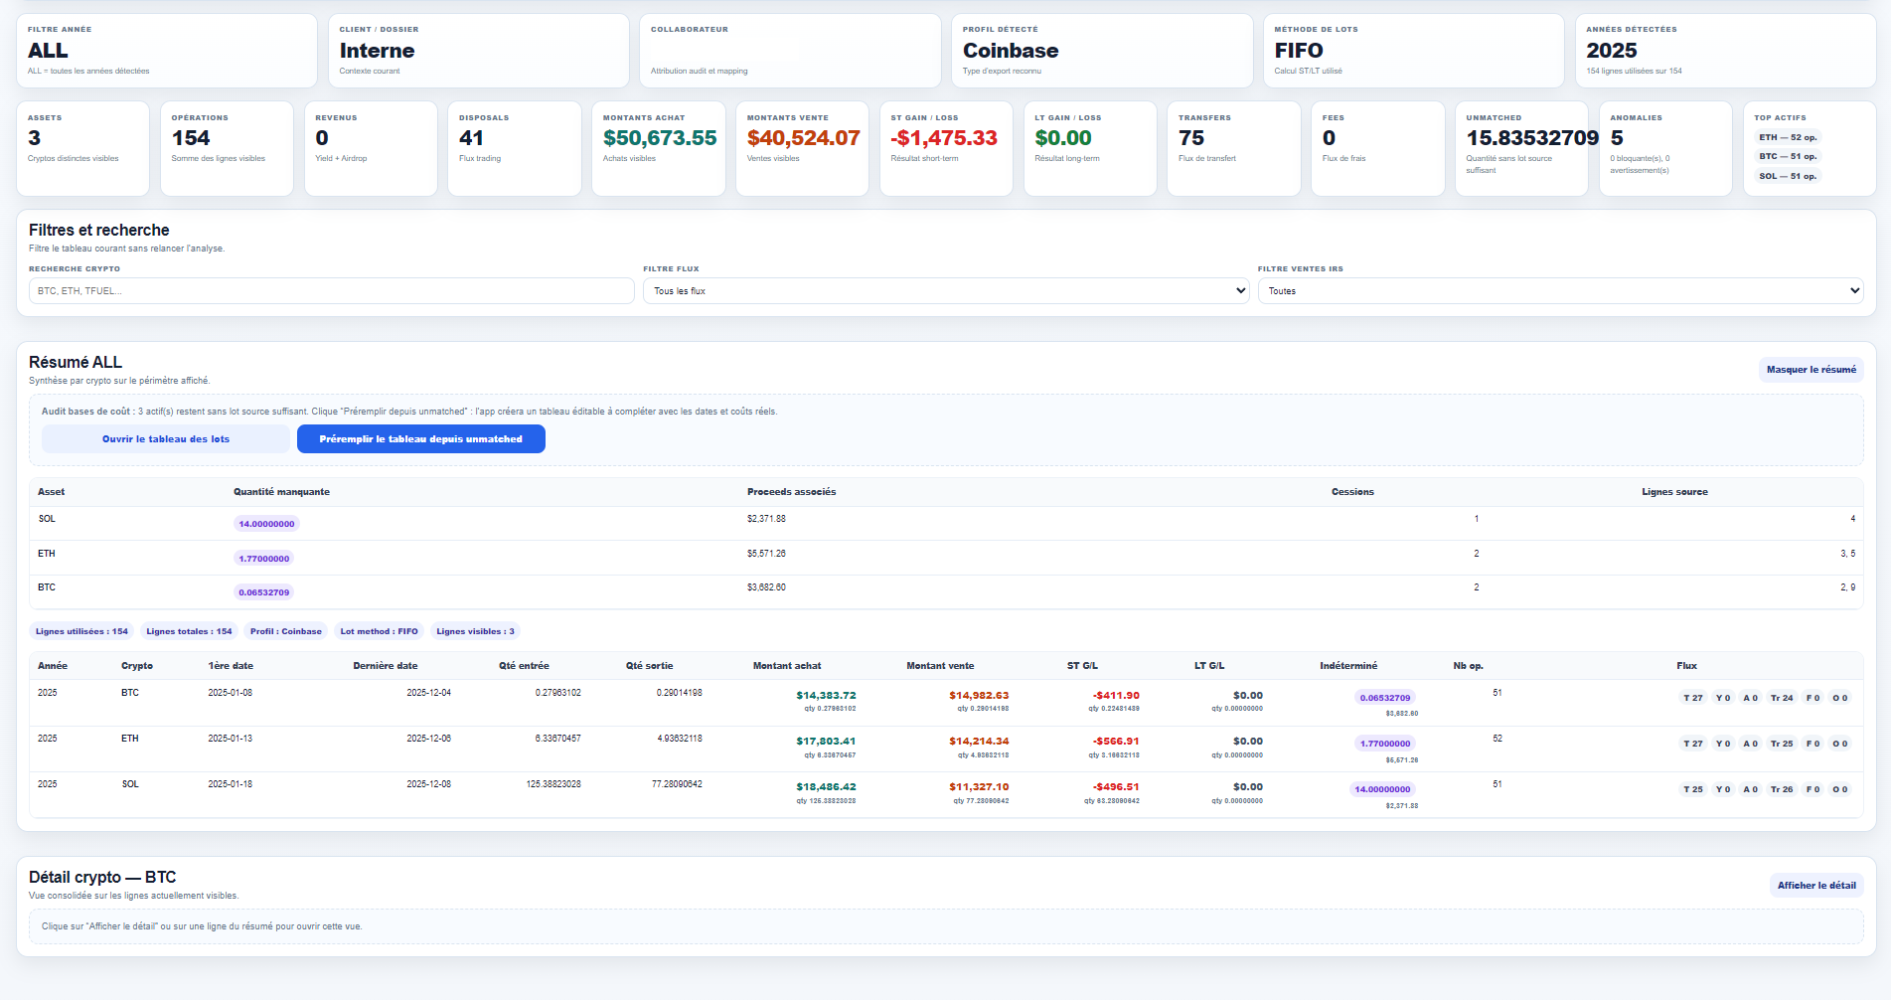Click the SOL — 51 op. chip
Viewport: 1891px width, 1000px height.
[x=1787, y=176]
